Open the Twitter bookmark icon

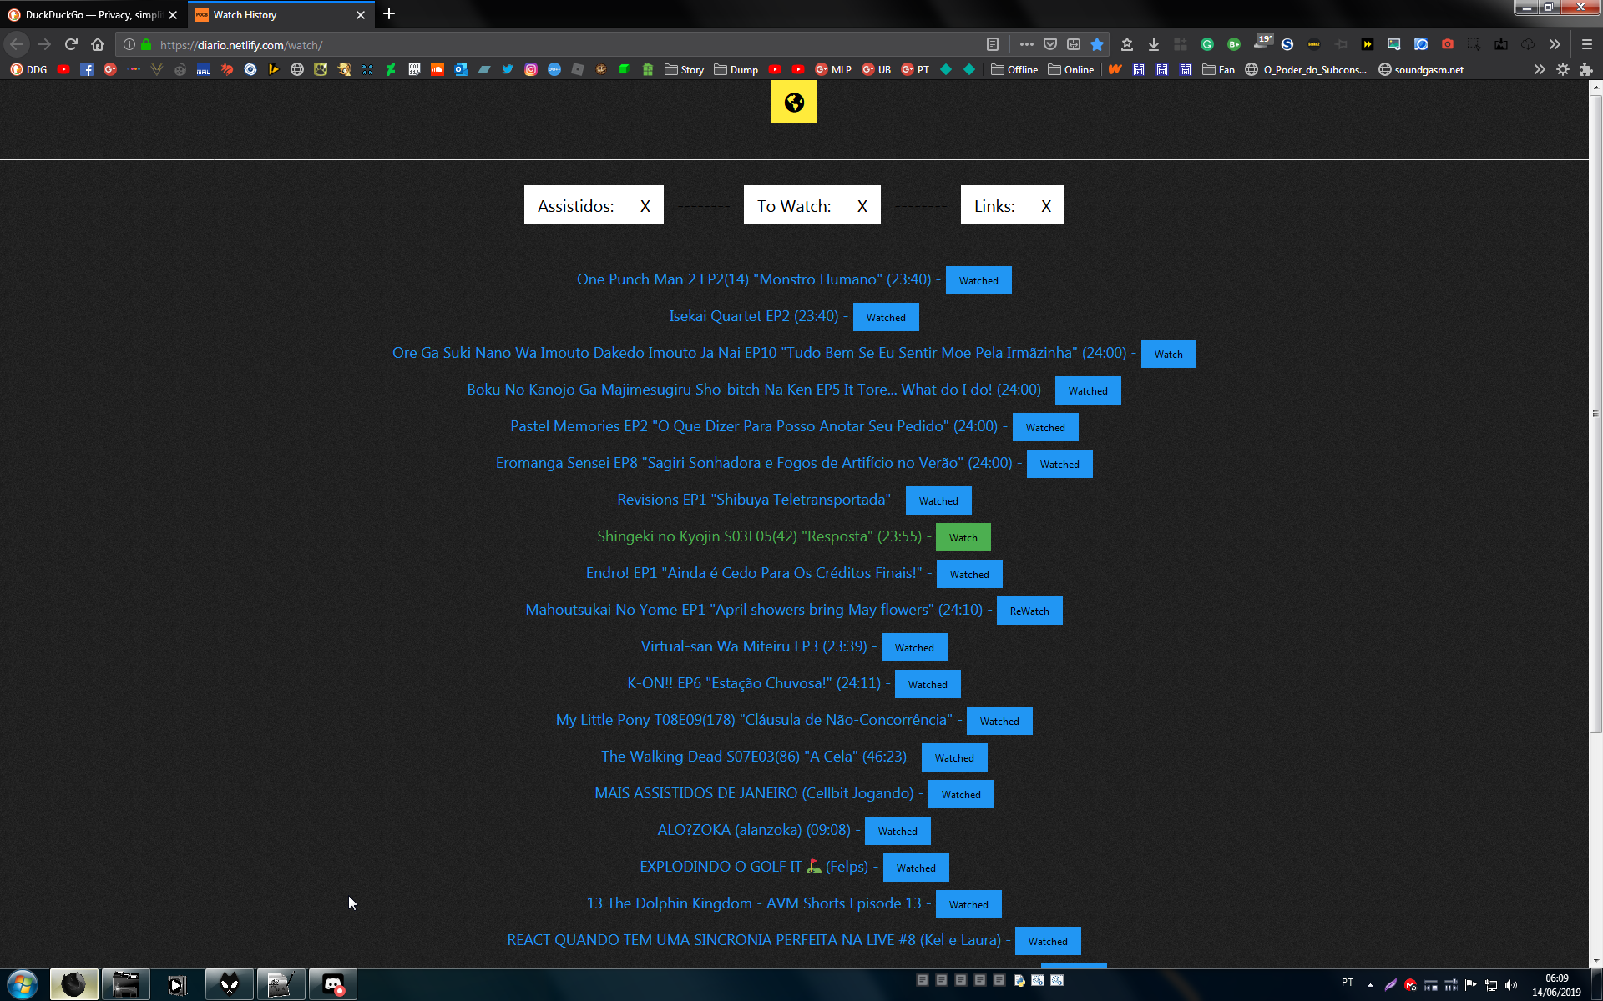point(508,69)
